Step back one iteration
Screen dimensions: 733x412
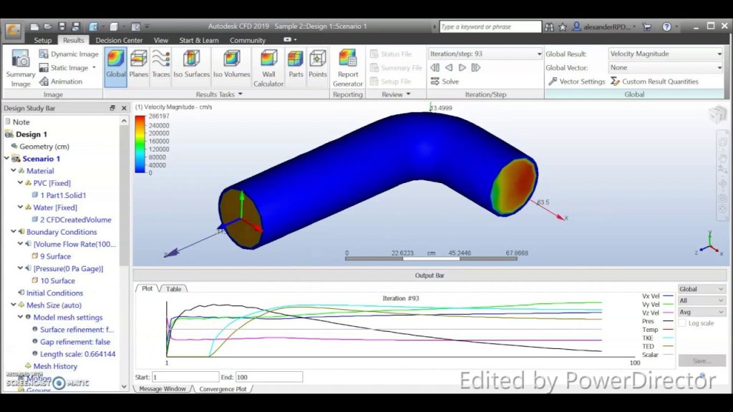pos(449,68)
